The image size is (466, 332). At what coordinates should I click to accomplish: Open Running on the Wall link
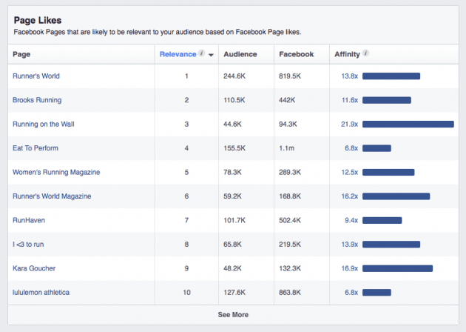coord(45,124)
